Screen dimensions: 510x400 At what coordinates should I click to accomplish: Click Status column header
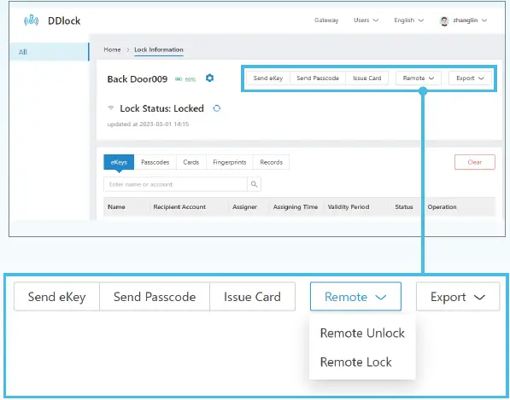403,206
